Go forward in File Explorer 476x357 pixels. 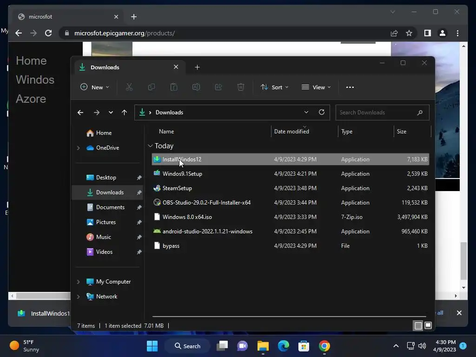[x=97, y=112]
